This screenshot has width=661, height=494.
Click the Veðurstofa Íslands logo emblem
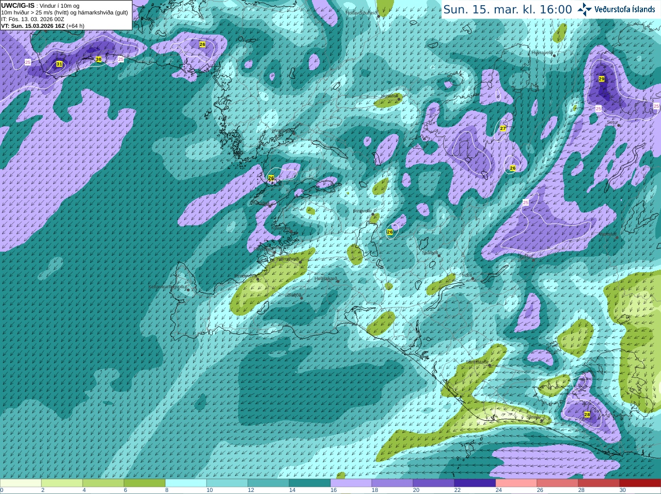pyautogui.click(x=585, y=9)
